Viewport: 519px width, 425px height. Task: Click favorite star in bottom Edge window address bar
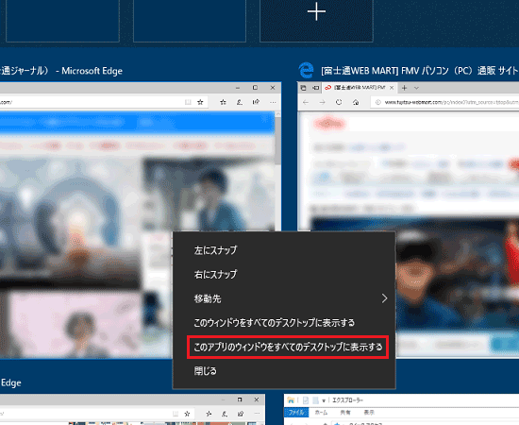(187, 414)
